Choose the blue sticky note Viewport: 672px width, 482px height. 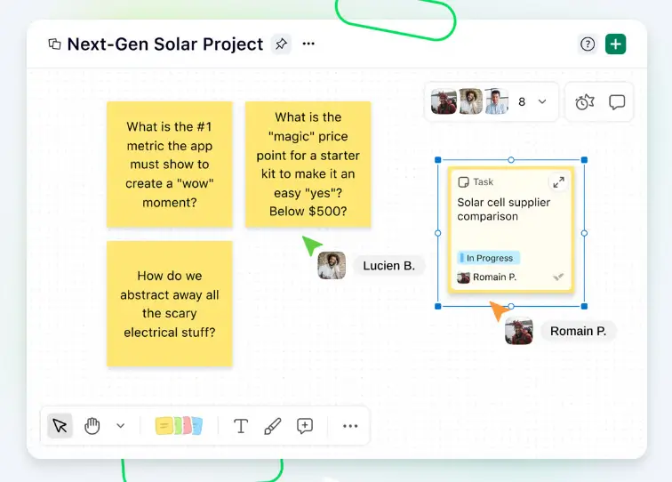[x=197, y=426]
